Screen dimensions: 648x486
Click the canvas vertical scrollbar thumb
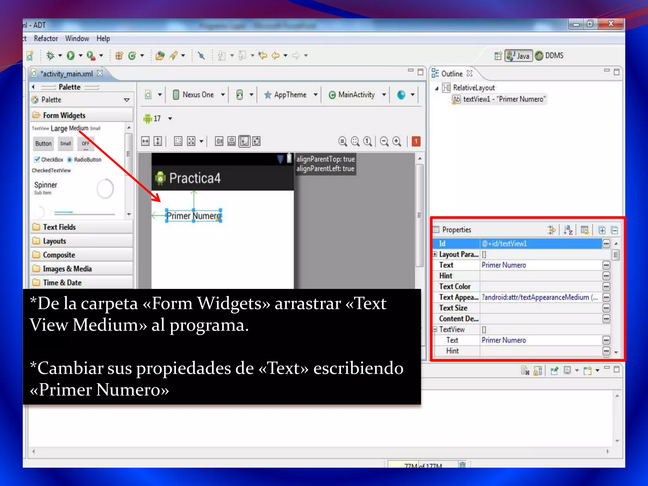click(x=419, y=215)
